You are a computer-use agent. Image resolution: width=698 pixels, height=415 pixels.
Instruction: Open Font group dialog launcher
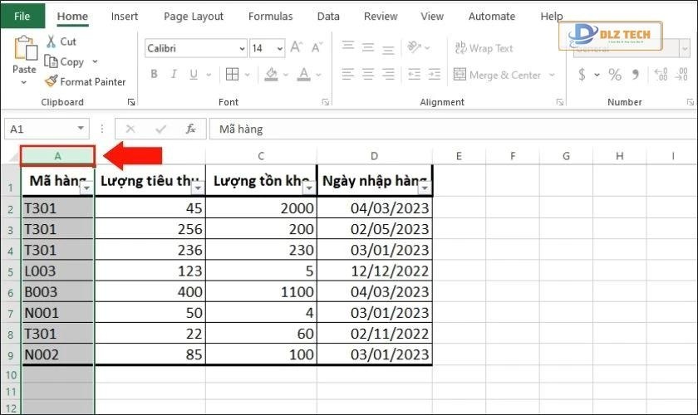326,102
